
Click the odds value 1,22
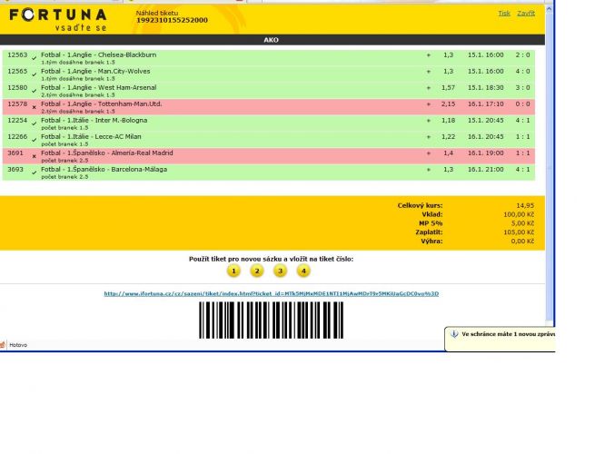(448, 136)
